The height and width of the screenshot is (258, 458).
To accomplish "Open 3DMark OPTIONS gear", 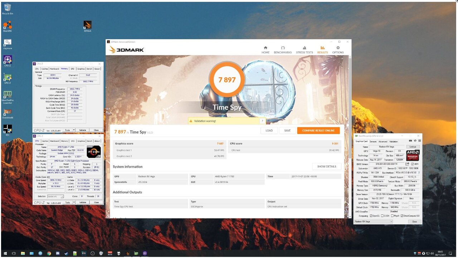I will click(x=338, y=50).
